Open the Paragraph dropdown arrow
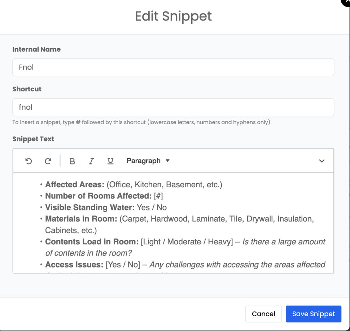Screen dimensions: 350x331 point(167,161)
